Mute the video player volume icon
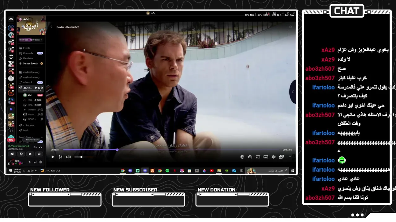 pos(68,157)
